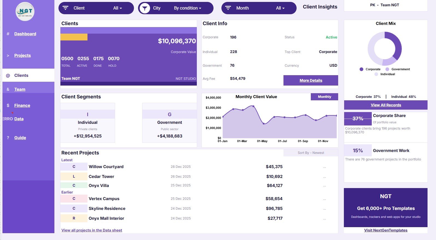Open Data sheet from sidebar
436x240 pixels.
19,119
